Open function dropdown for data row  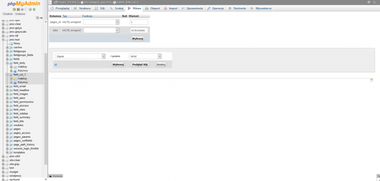[101, 30]
